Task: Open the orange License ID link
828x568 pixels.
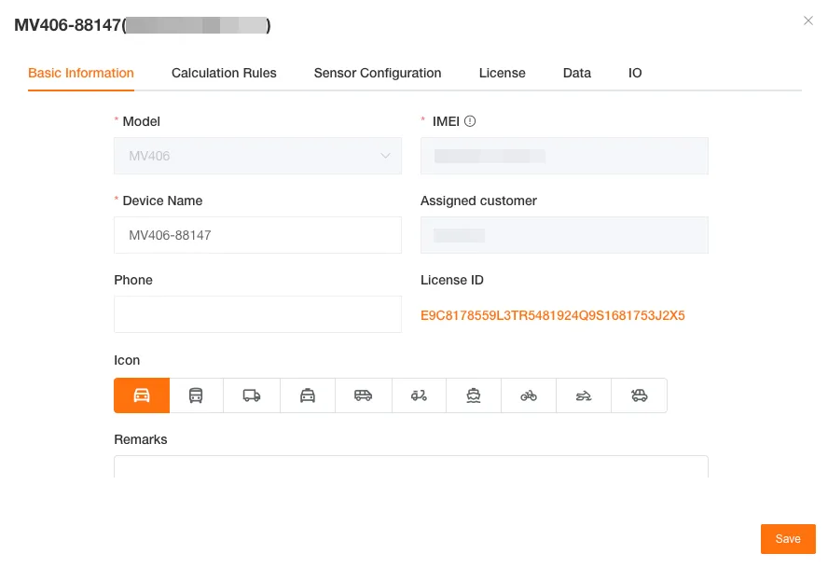Action: coord(553,315)
